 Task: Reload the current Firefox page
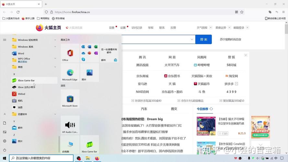point(18,12)
